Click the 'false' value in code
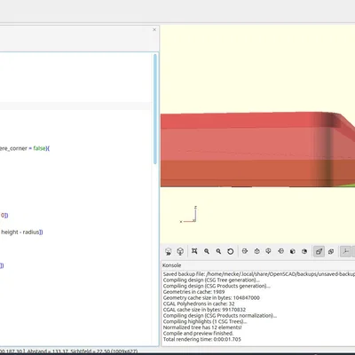The image size is (355, 355). pos(40,148)
